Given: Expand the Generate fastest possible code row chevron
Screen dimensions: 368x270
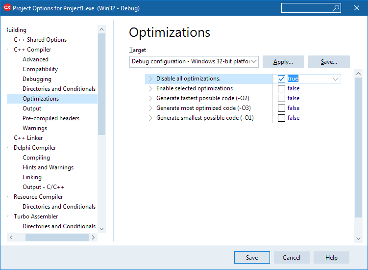Looking at the screenshot, I should click(150, 98).
